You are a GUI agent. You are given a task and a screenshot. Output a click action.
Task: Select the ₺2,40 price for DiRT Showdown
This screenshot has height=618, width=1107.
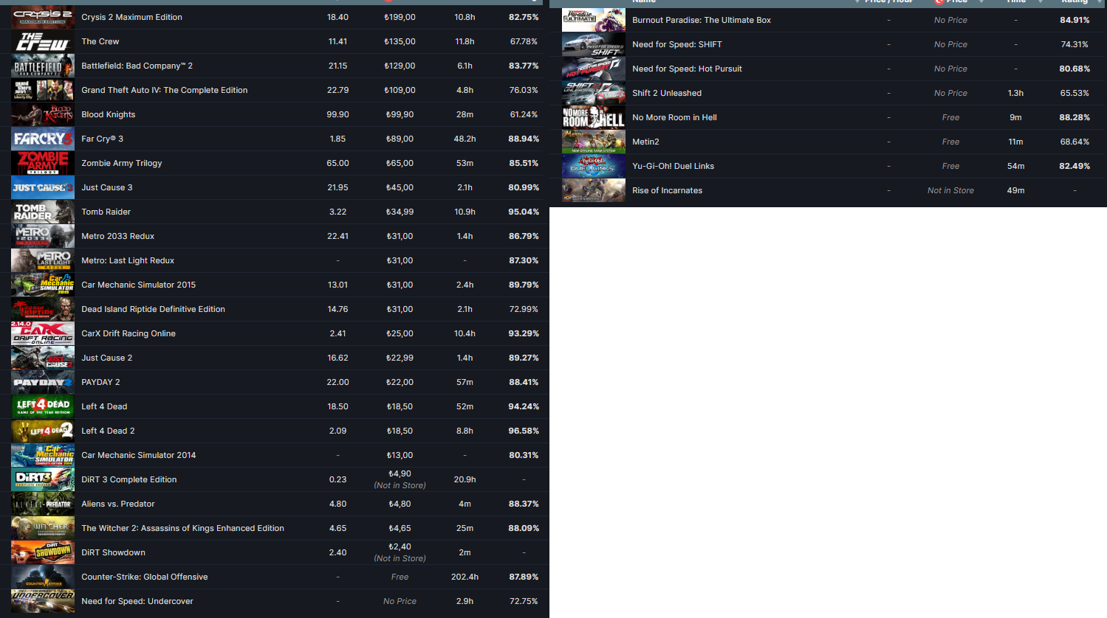pos(400,546)
